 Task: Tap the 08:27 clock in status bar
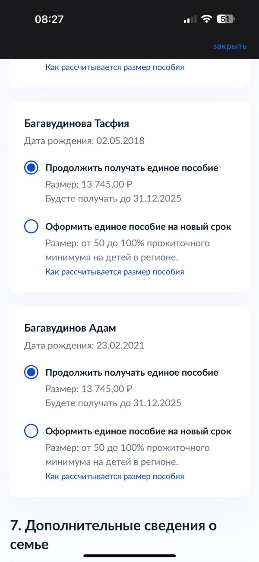click(49, 19)
